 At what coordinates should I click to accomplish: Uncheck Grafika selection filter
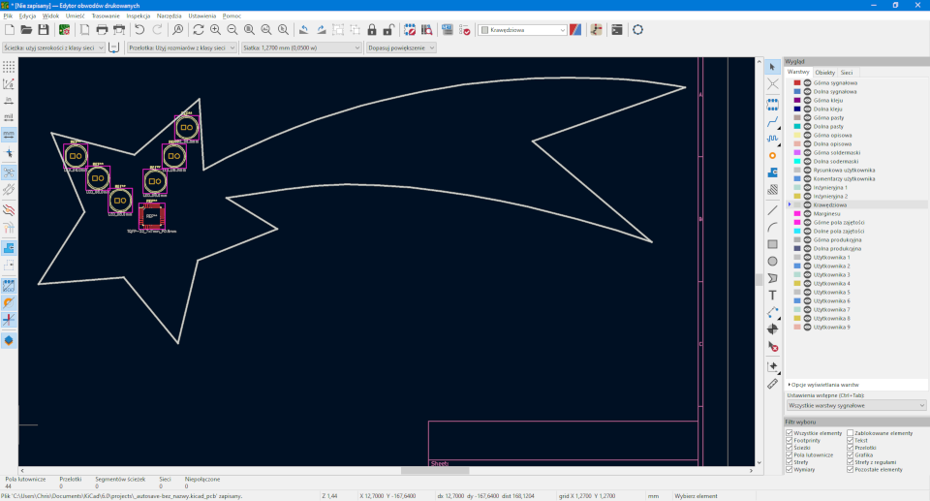pyautogui.click(x=850, y=454)
